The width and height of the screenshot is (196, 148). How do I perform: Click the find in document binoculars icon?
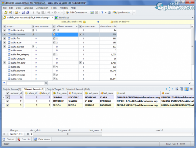click(177, 89)
